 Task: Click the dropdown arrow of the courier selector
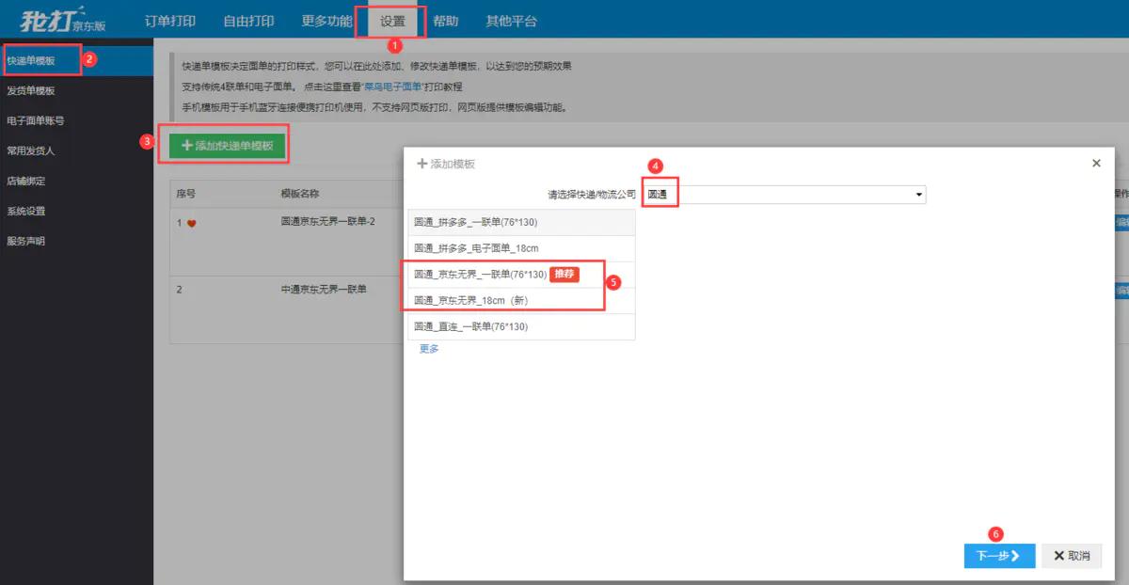coord(917,194)
